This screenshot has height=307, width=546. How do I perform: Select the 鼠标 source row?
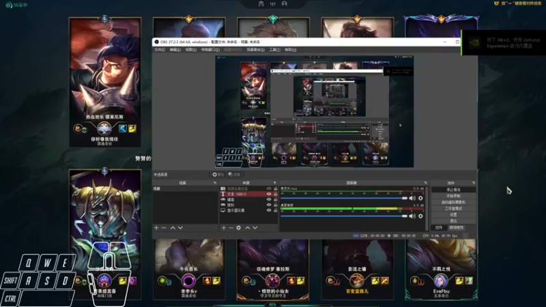coord(248,205)
